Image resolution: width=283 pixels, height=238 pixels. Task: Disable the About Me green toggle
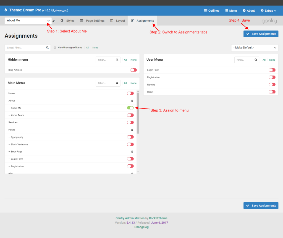pyautogui.click(x=130, y=108)
